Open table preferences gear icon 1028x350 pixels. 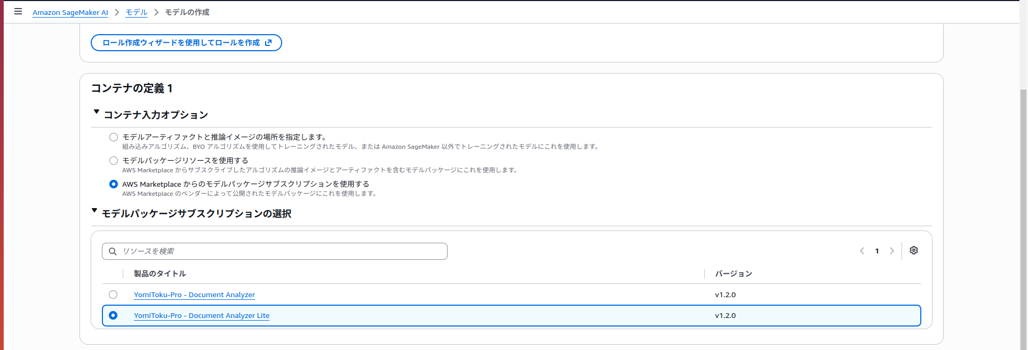point(914,250)
